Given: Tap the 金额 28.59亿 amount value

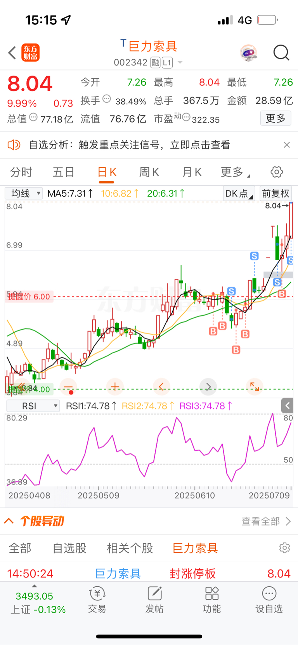Looking at the screenshot, I should (274, 101).
